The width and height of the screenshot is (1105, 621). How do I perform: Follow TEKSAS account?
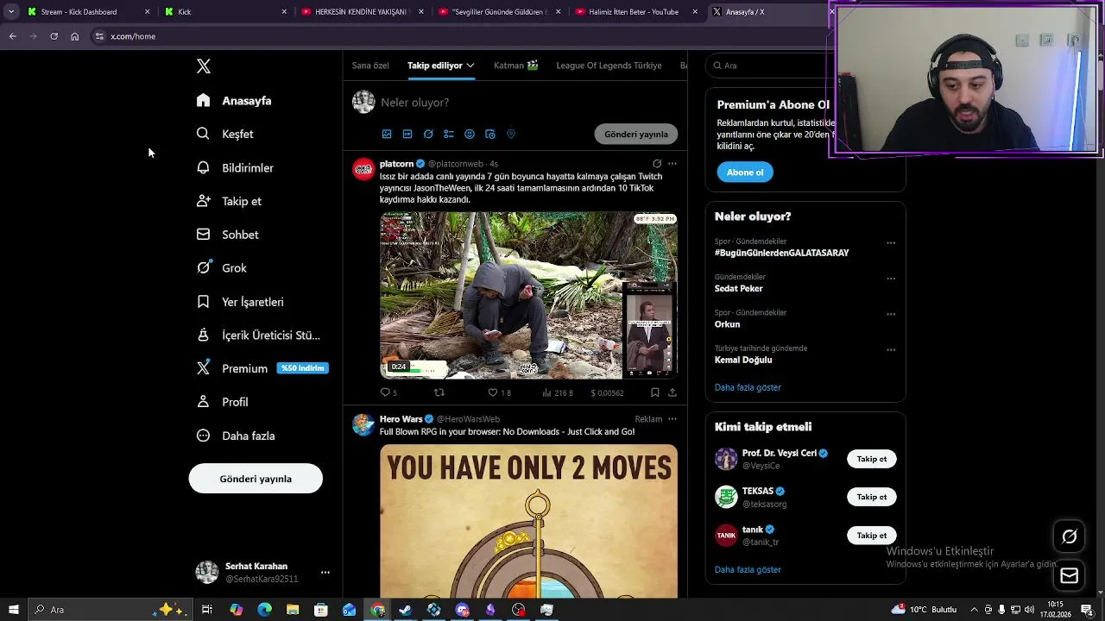[x=872, y=497]
